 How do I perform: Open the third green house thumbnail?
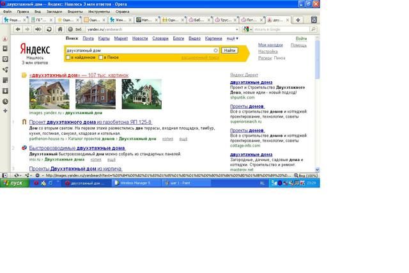coord(142,94)
